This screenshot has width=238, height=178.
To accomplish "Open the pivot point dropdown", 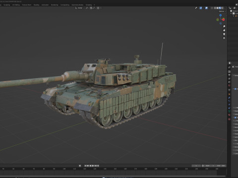I will click(x=87, y=8).
